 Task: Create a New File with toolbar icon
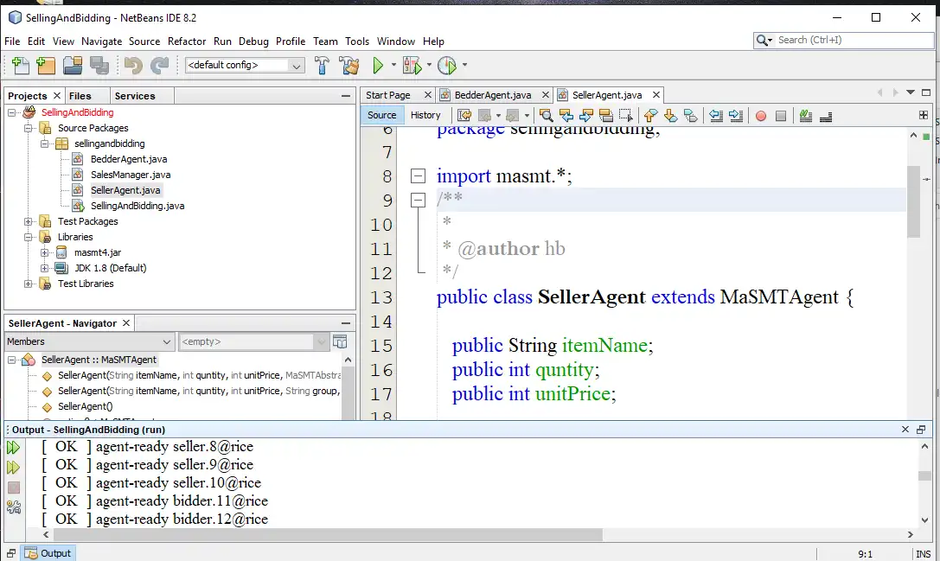[21, 66]
